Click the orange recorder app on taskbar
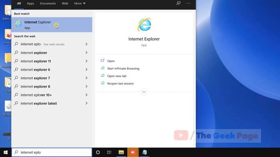This screenshot has width=280, height=157. [133, 152]
